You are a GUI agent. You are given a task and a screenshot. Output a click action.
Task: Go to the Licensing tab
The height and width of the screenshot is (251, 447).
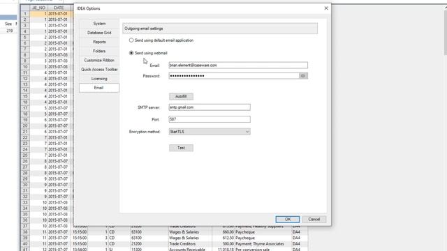pos(99,79)
